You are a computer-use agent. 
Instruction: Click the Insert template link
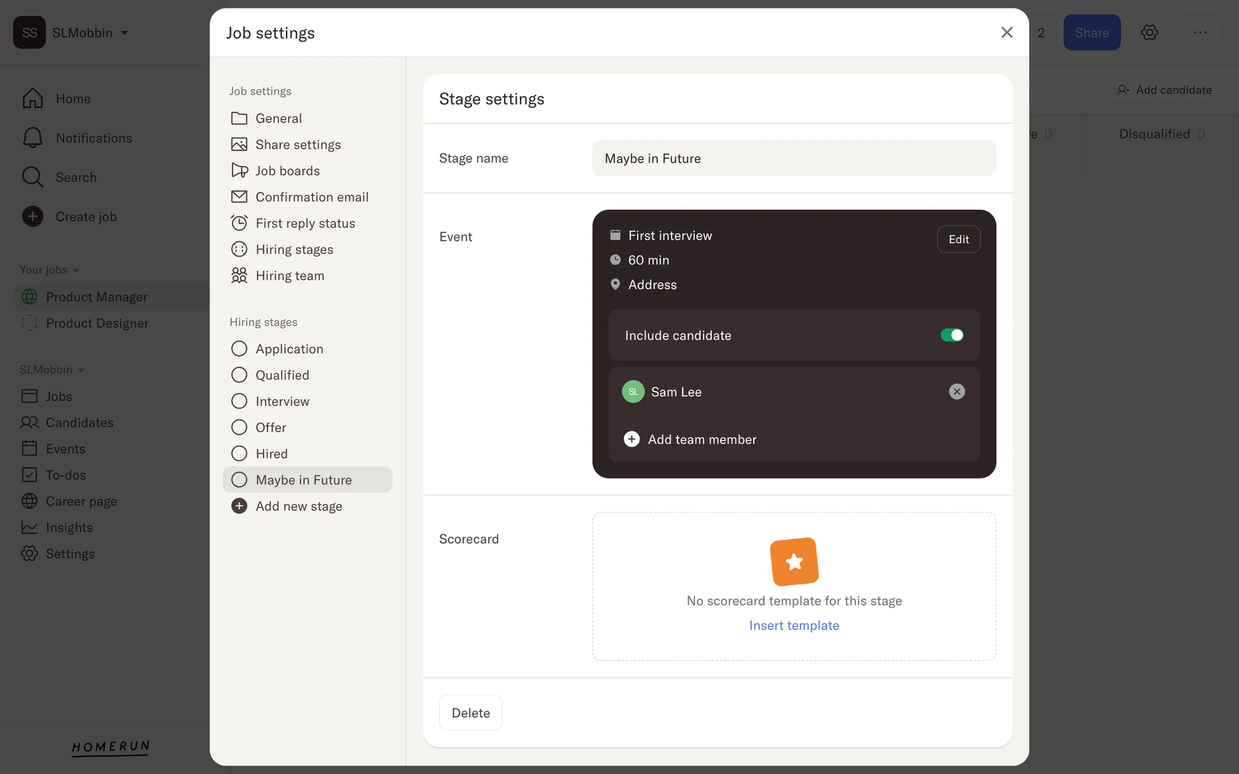point(794,625)
